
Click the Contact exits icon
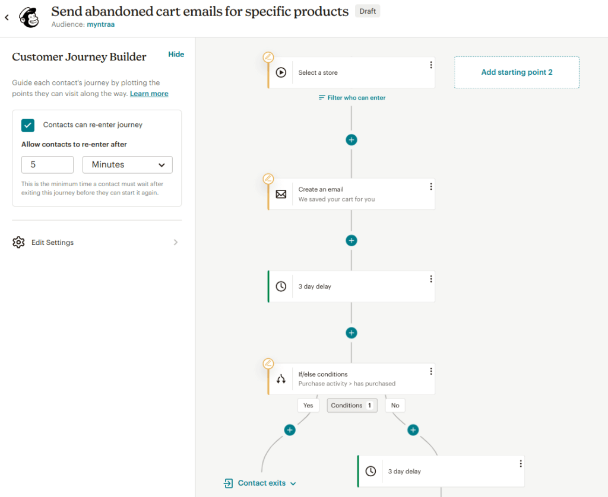click(x=229, y=483)
